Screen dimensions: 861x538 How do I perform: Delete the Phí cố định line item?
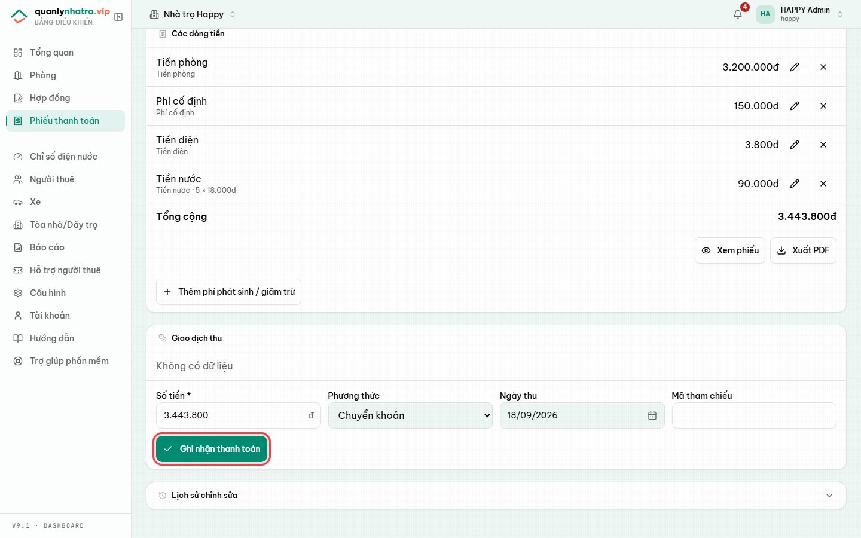pos(823,106)
